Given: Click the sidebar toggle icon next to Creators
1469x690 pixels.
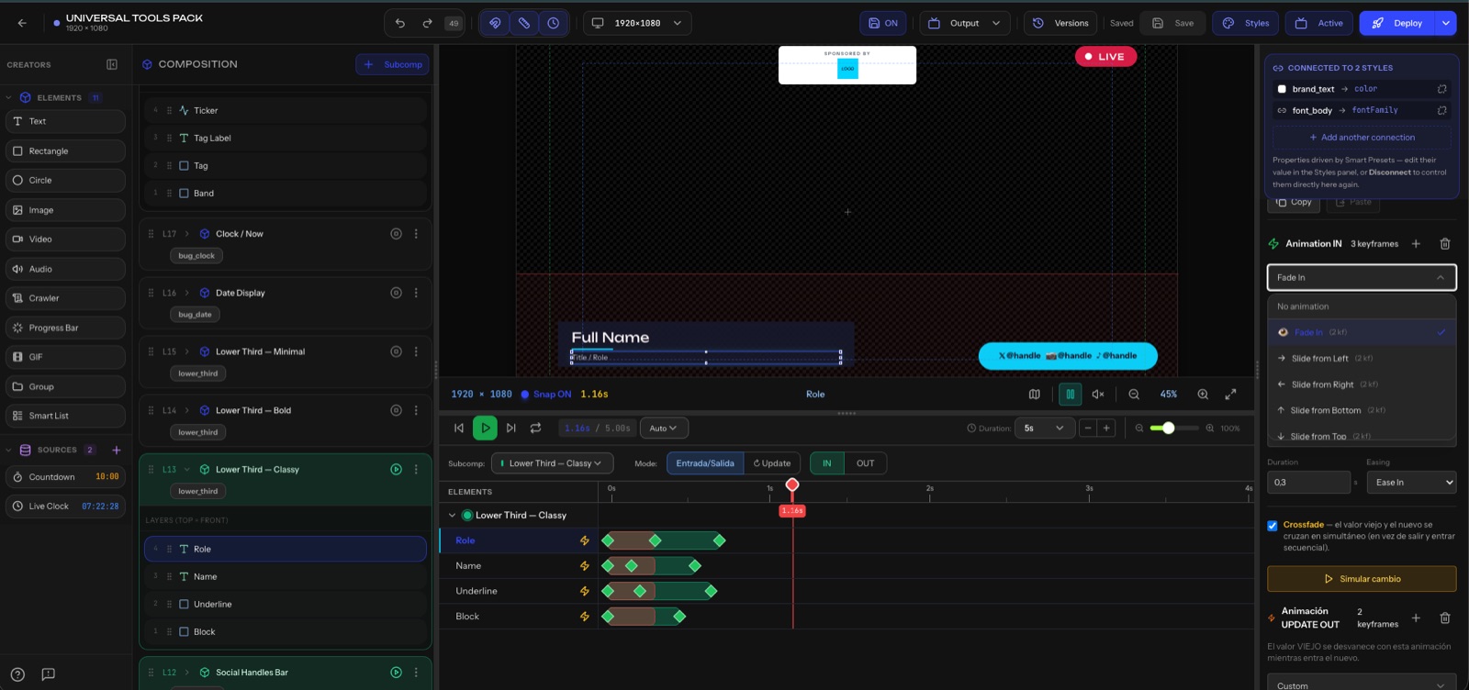Looking at the screenshot, I should coord(112,64).
